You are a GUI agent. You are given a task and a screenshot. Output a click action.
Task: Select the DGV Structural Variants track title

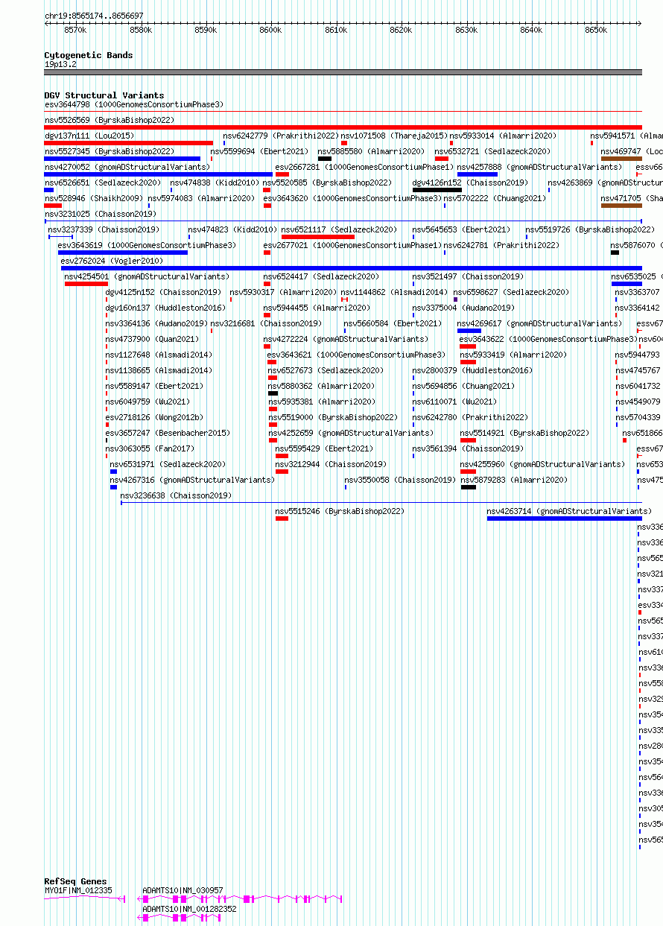pos(104,95)
